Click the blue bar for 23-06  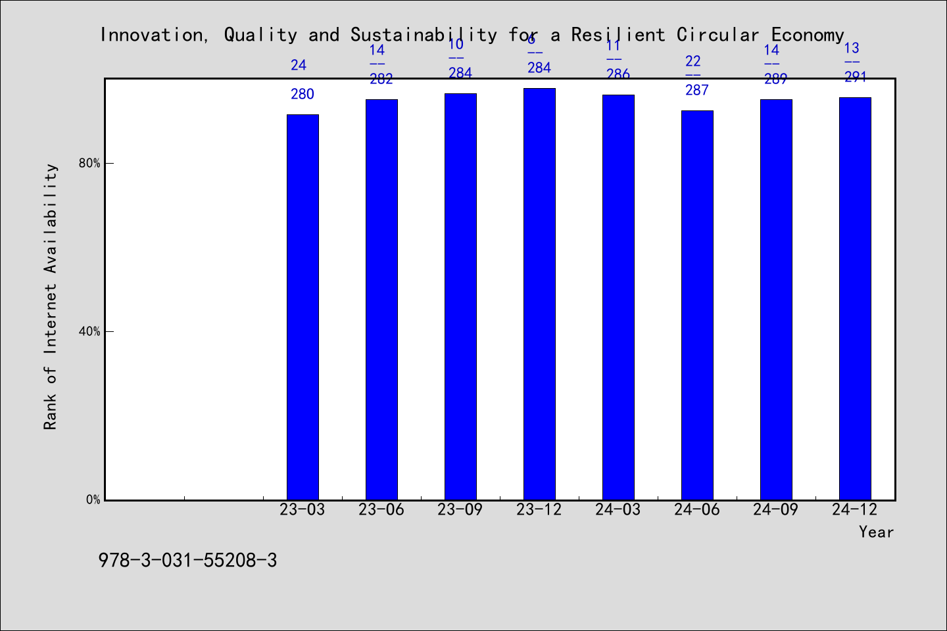(x=381, y=300)
